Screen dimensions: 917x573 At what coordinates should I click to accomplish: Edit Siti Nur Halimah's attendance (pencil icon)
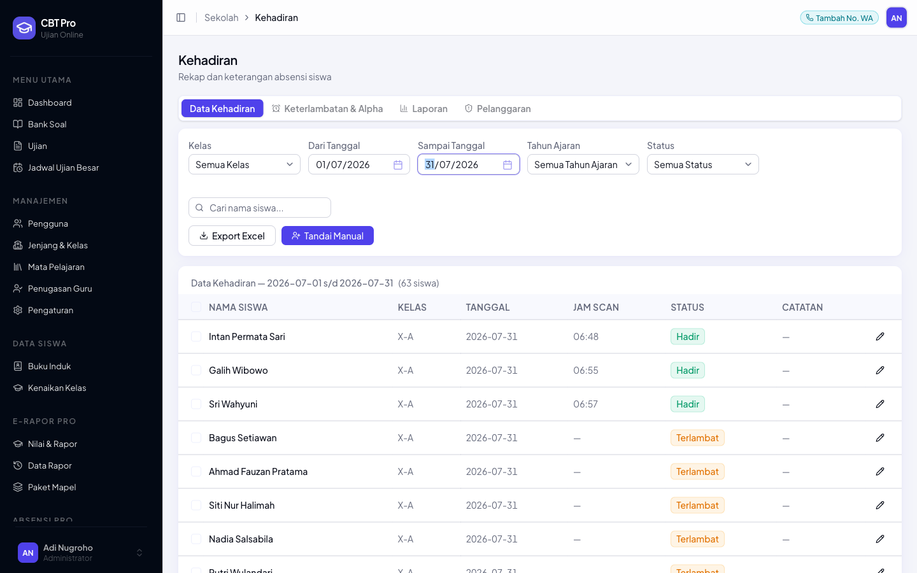click(x=880, y=505)
